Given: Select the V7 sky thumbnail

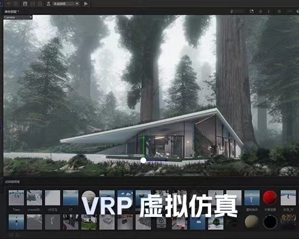Looking at the screenshot, I should click(71, 198).
